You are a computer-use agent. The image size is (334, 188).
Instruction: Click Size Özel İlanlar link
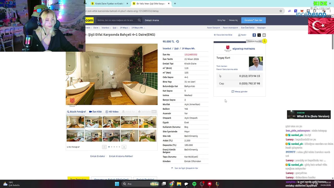pyautogui.click(x=248, y=28)
